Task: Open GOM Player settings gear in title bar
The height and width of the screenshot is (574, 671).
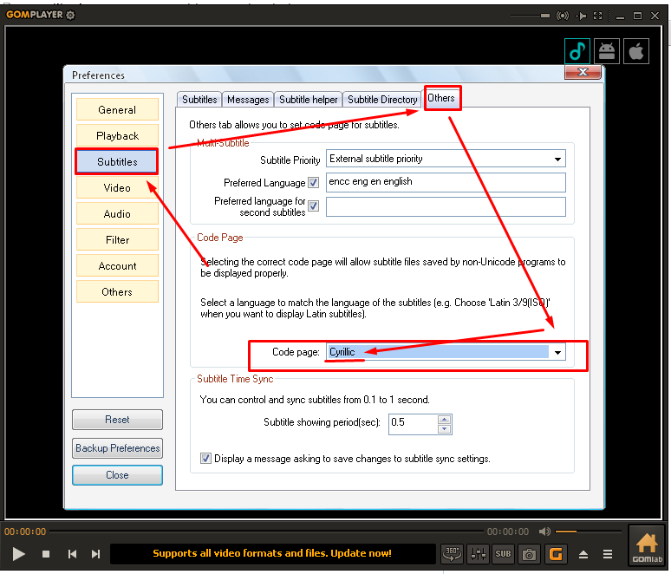Action: pyautogui.click(x=70, y=15)
